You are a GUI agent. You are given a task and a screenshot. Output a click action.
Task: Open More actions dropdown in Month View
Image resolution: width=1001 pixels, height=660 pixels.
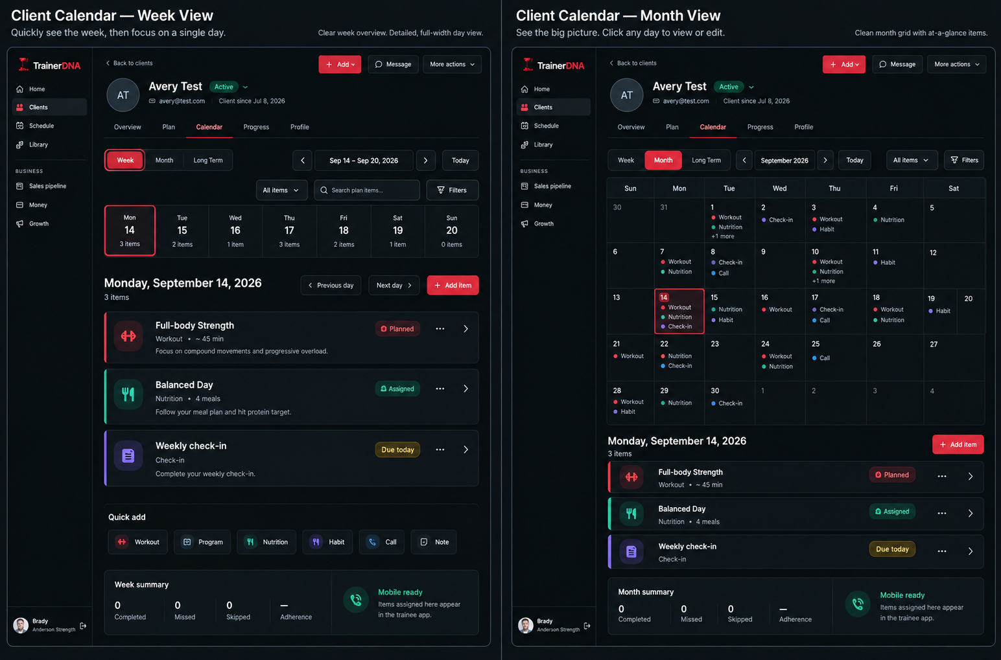click(957, 64)
